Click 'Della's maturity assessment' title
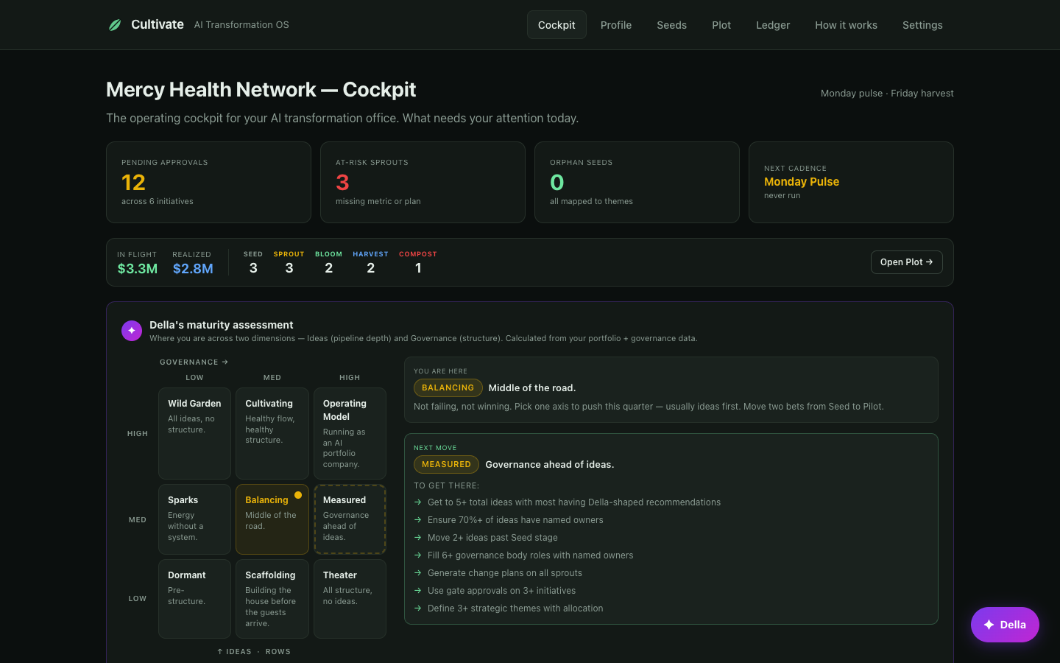Screen dimensions: 1060x663 222,325
